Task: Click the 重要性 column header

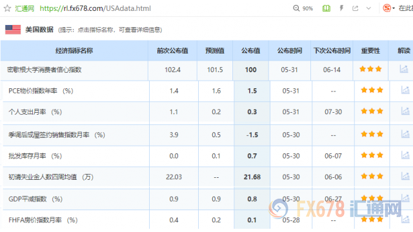Action: coord(370,50)
